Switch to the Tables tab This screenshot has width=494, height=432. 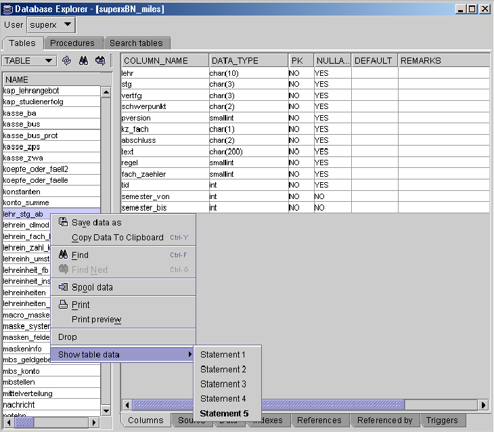tap(22, 43)
